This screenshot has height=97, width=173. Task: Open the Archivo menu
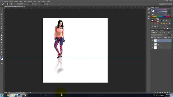coord(6,1)
